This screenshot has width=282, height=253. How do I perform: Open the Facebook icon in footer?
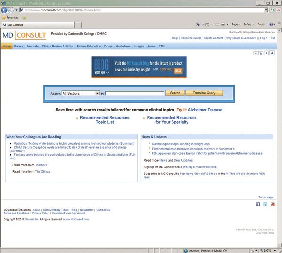[x=258, y=204]
